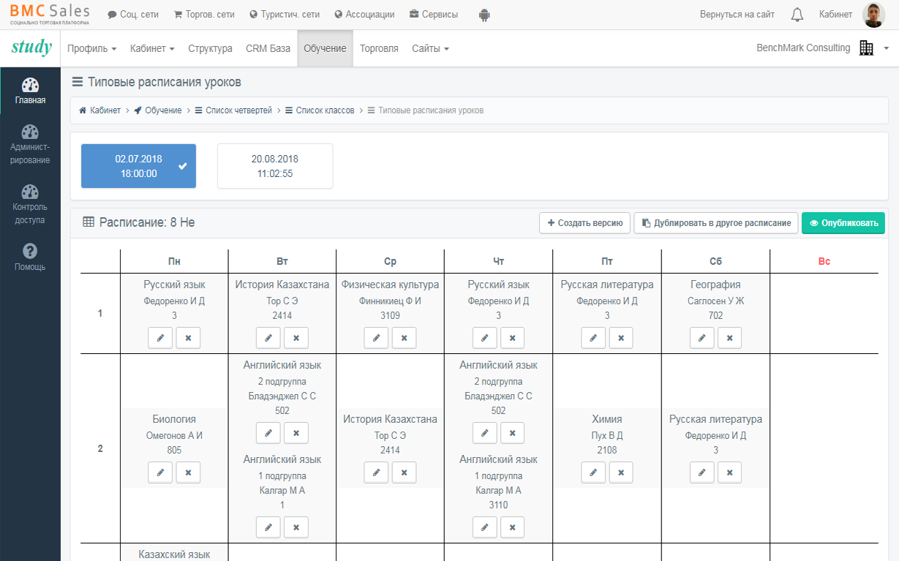Viewport: 899px width, 561px height.
Task: Edit Monday lesson 1 Русский язык
Action: click(160, 338)
